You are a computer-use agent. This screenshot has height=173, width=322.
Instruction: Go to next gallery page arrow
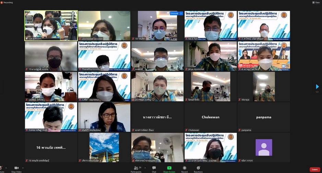point(317,86)
